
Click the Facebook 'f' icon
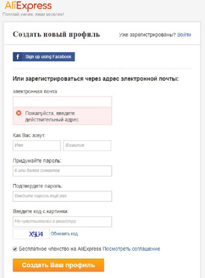coord(18,57)
